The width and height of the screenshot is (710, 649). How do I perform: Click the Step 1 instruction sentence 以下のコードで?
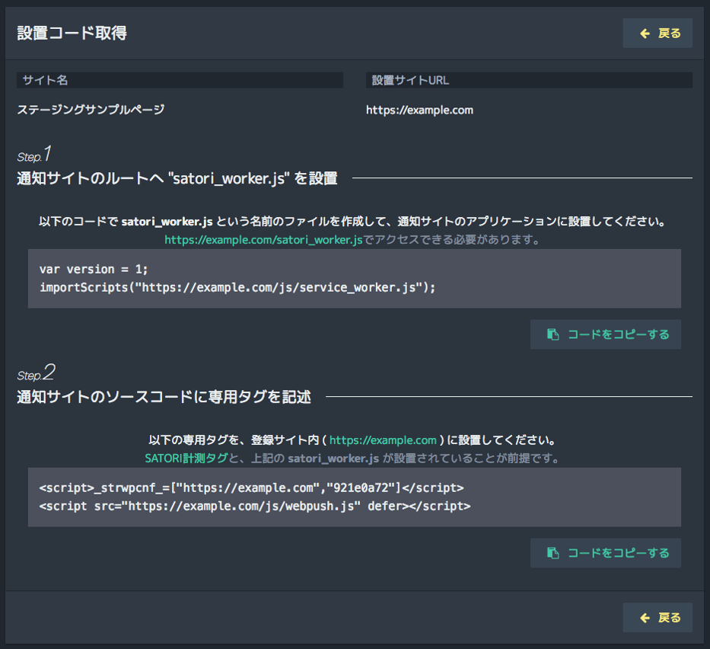point(353,222)
